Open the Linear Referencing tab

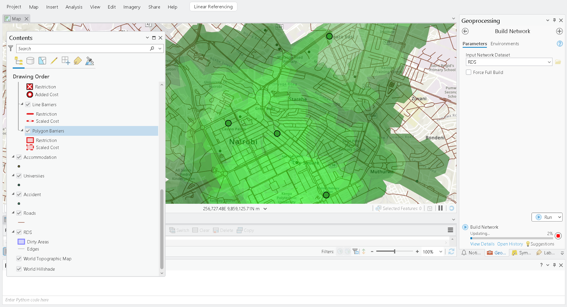(x=213, y=7)
